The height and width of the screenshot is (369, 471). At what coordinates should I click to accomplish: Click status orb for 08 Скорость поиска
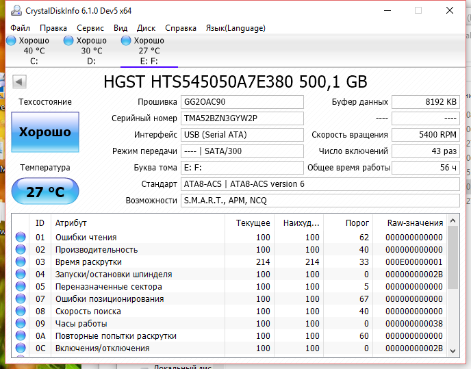pos(21,311)
